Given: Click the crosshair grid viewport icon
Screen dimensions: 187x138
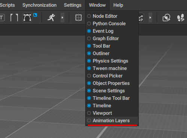Looking at the screenshot, I should click(x=79, y=18).
